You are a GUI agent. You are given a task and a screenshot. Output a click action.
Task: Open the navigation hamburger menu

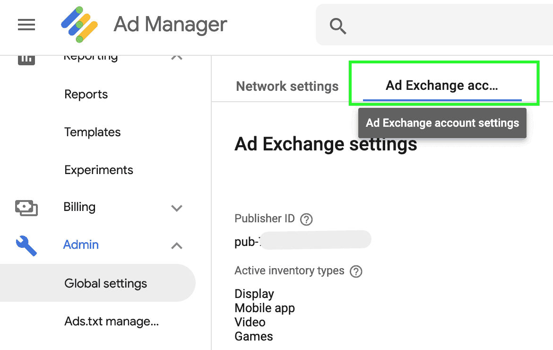[26, 25]
